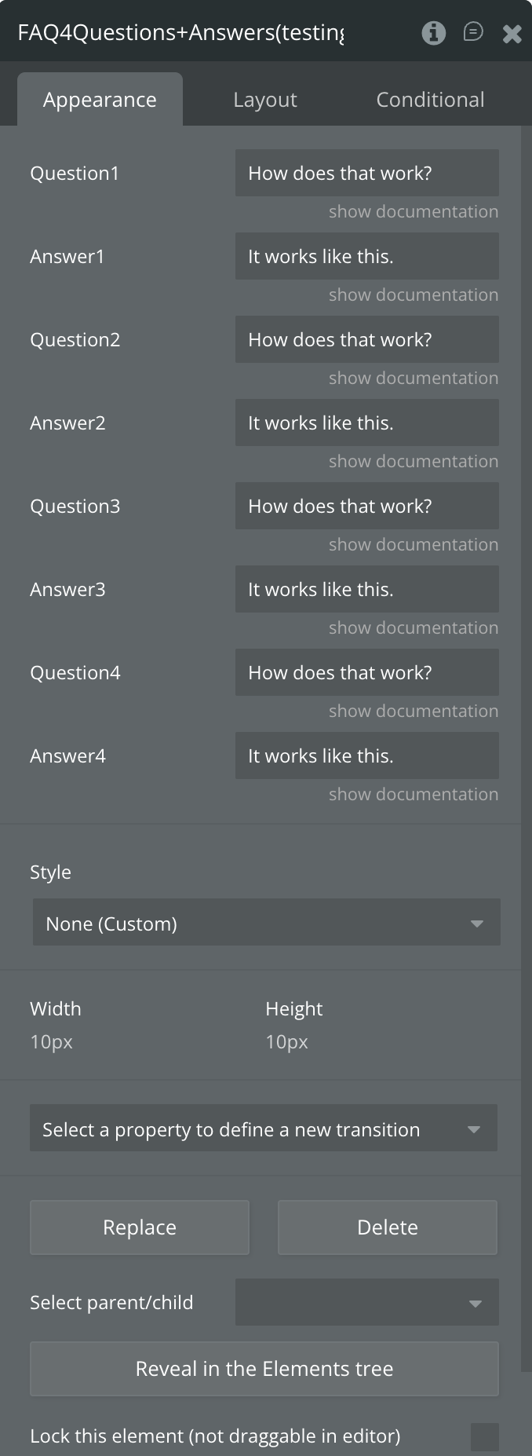Show documentation under Answer3

(x=413, y=627)
